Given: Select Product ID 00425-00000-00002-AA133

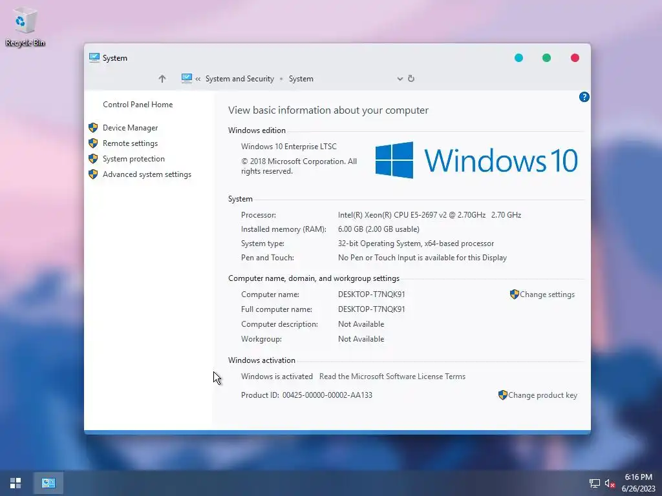Looking at the screenshot, I should pos(327,395).
